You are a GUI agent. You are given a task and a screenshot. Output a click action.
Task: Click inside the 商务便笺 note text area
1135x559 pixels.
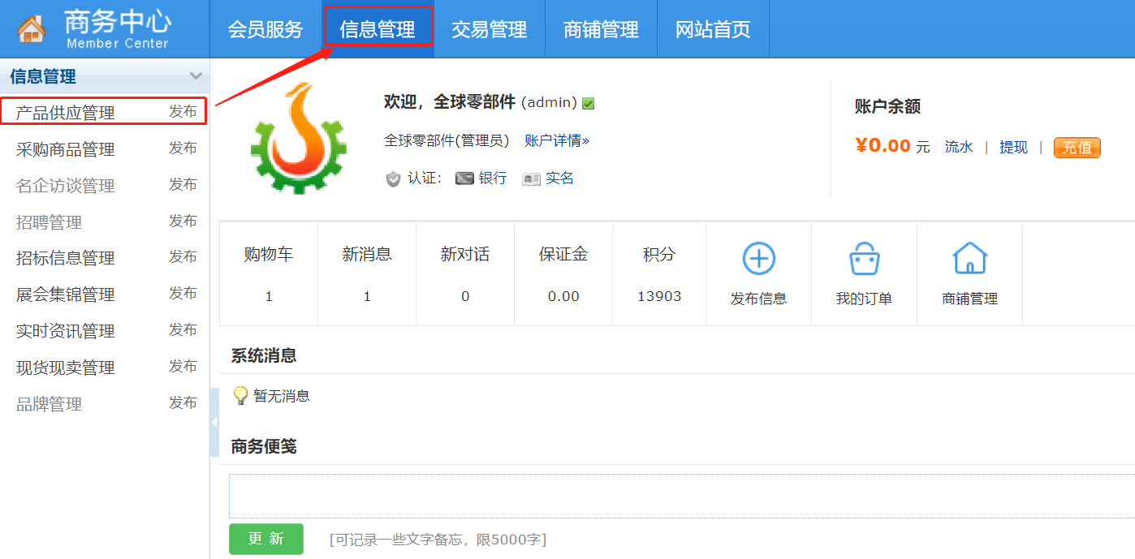pyautogui.click(x=680, y=495)
